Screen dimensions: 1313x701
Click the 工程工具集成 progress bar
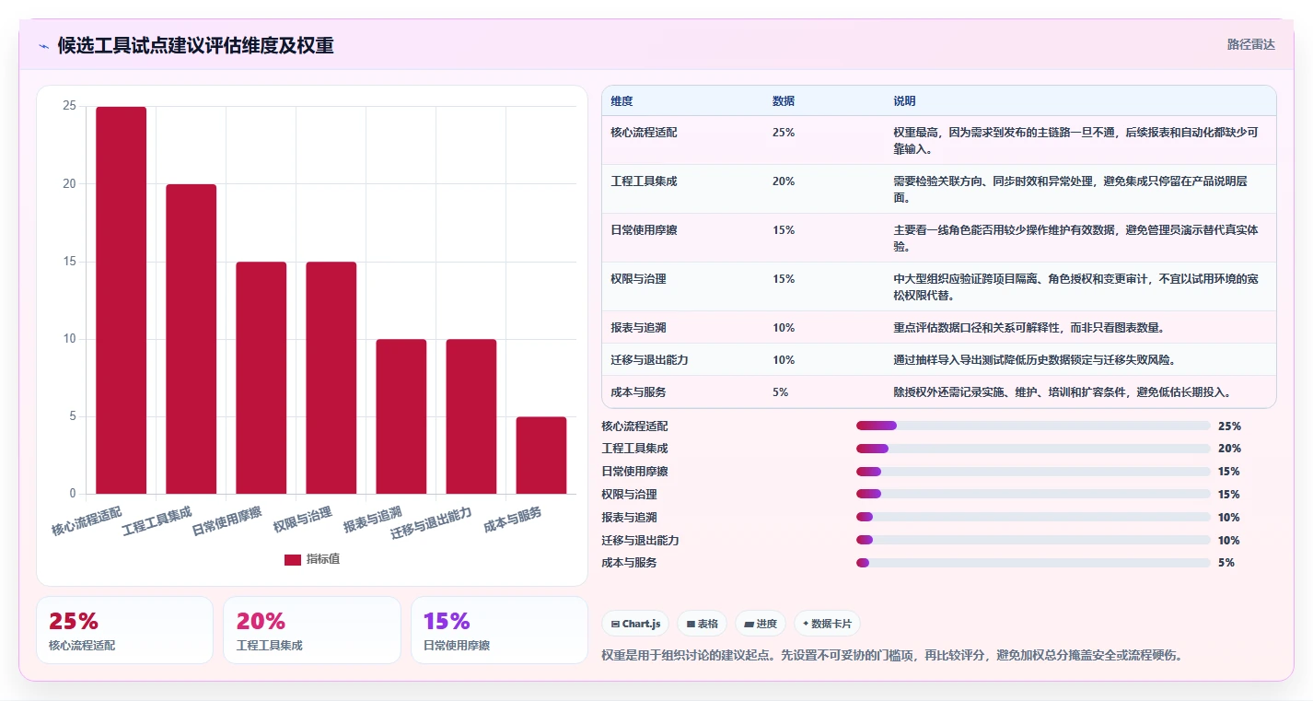[1033, 449]
